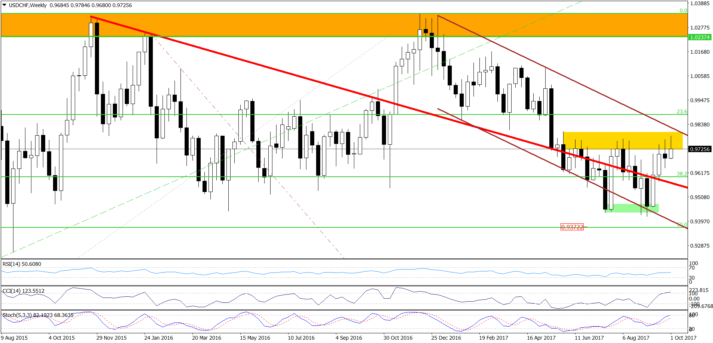The width and height of the screenshot is (713, 343).
Task: Select the 0.0 Fibonacci level label
Action: coord(683,10)
